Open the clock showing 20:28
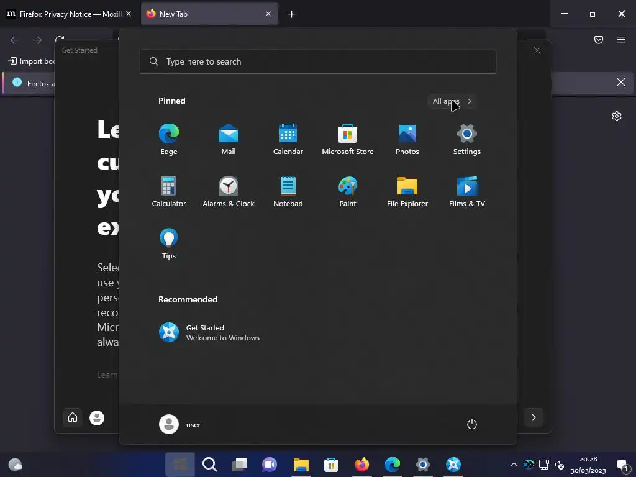This screenshot has height=477, width=636. tap(588, 465)
